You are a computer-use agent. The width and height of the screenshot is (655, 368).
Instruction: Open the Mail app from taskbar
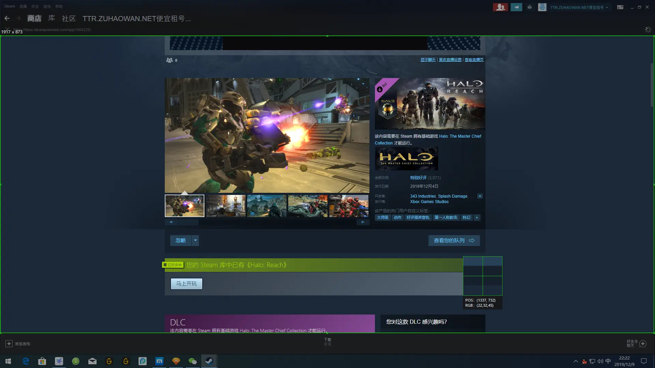coord(92,361)
